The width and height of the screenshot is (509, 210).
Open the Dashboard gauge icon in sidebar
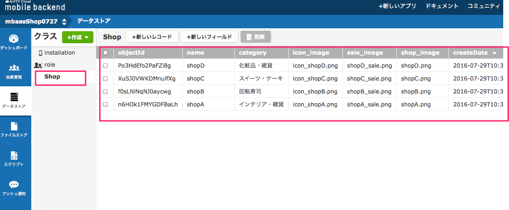click(x=14, y=39)
